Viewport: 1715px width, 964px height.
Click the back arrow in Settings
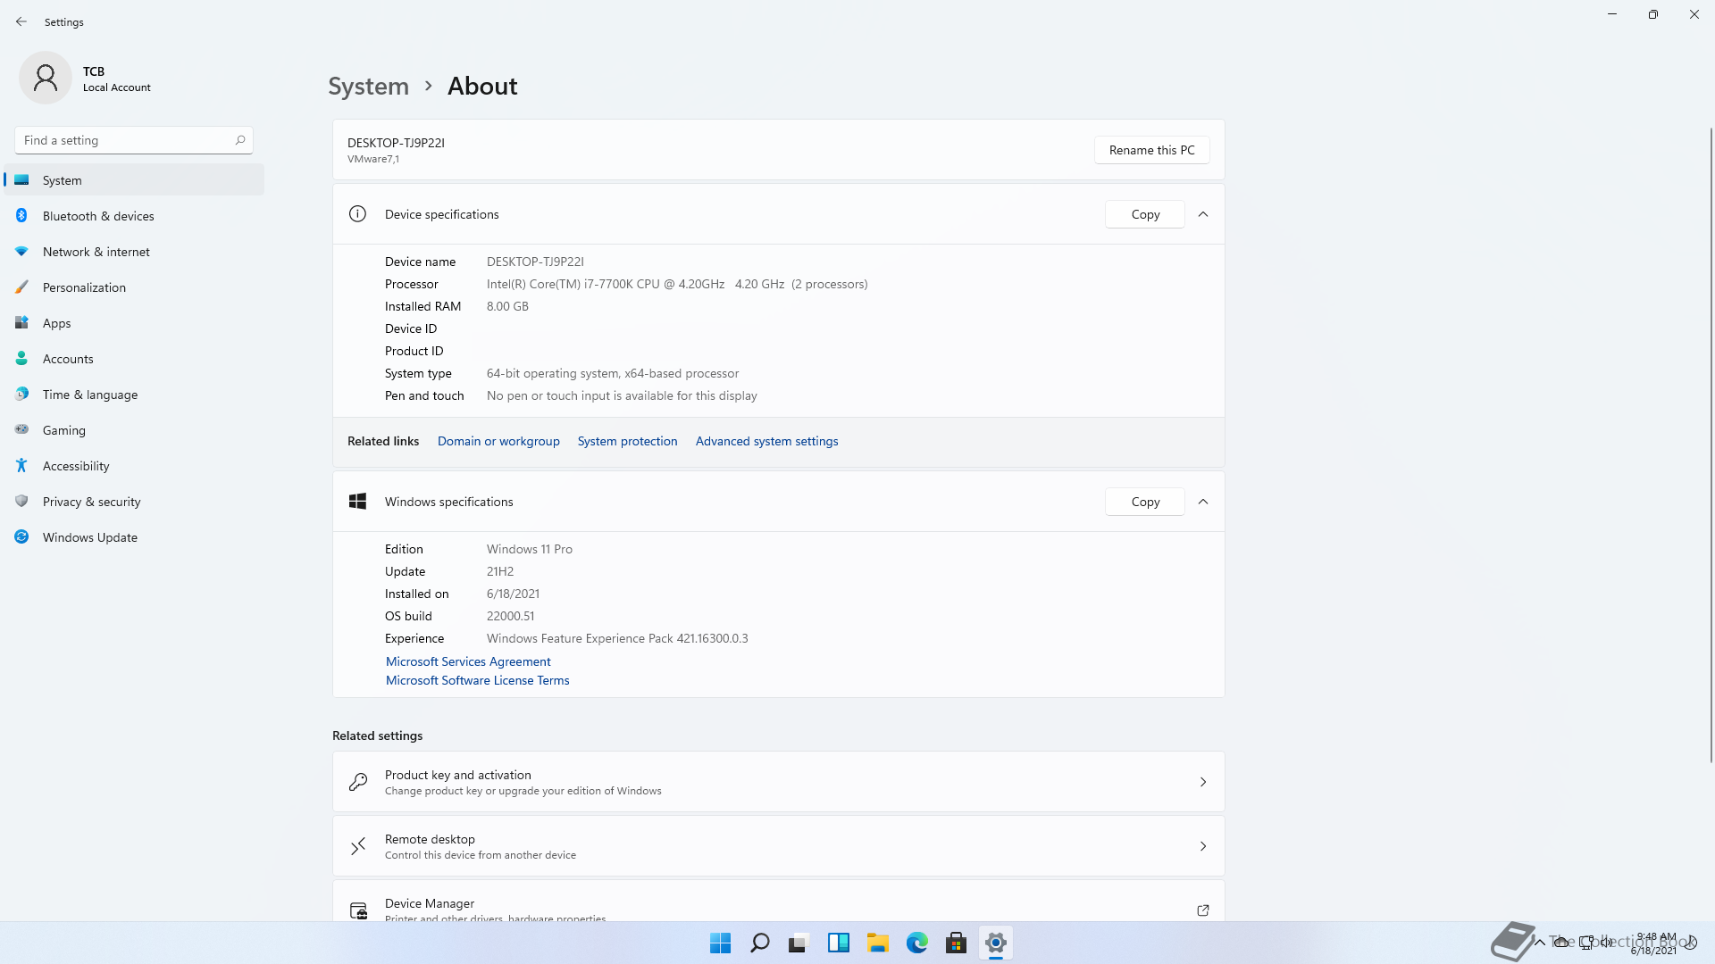(x=21, y=21)
